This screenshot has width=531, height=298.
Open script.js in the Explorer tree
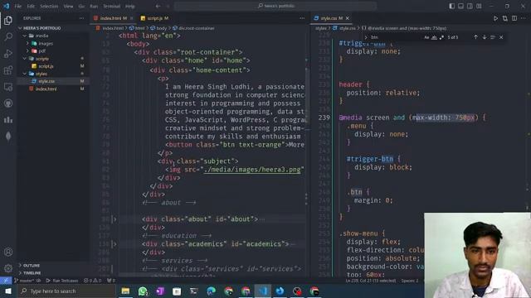[x=46, y=66]
